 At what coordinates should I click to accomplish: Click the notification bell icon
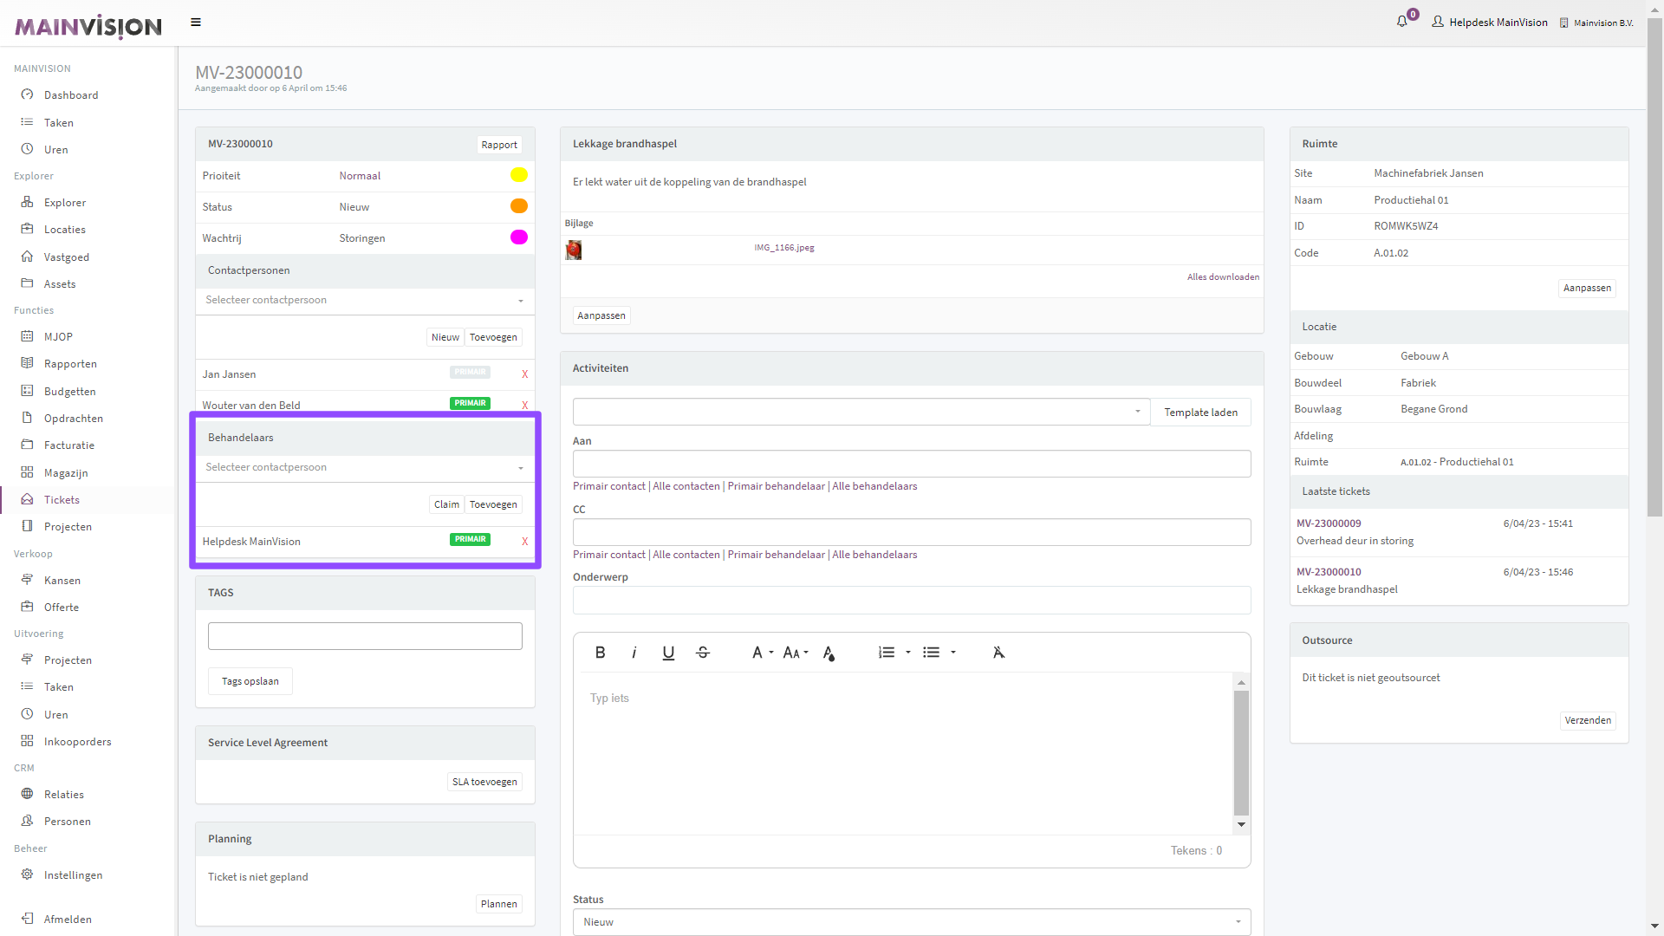[1401, 22]
